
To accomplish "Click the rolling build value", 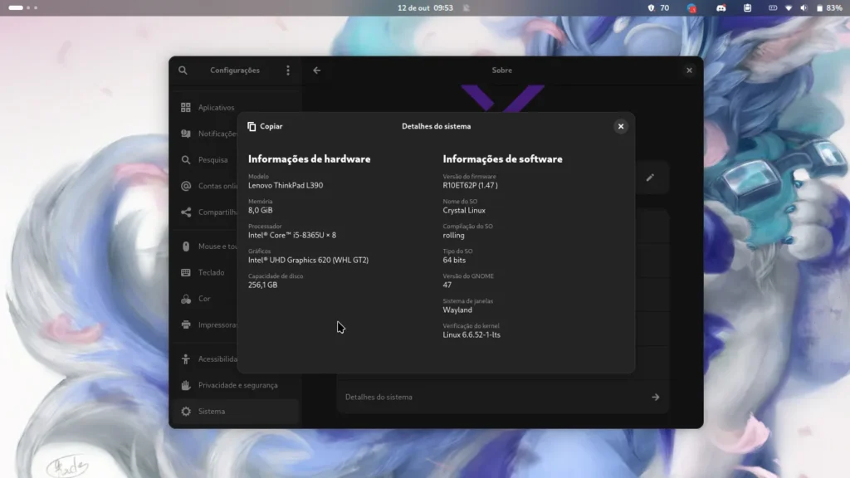I will point(453,235).
